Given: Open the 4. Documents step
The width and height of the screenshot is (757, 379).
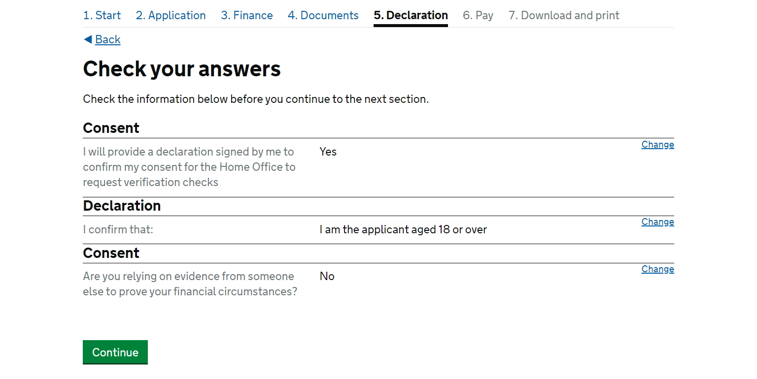Looking at the screenshot, I should click(x=323, y=15).
